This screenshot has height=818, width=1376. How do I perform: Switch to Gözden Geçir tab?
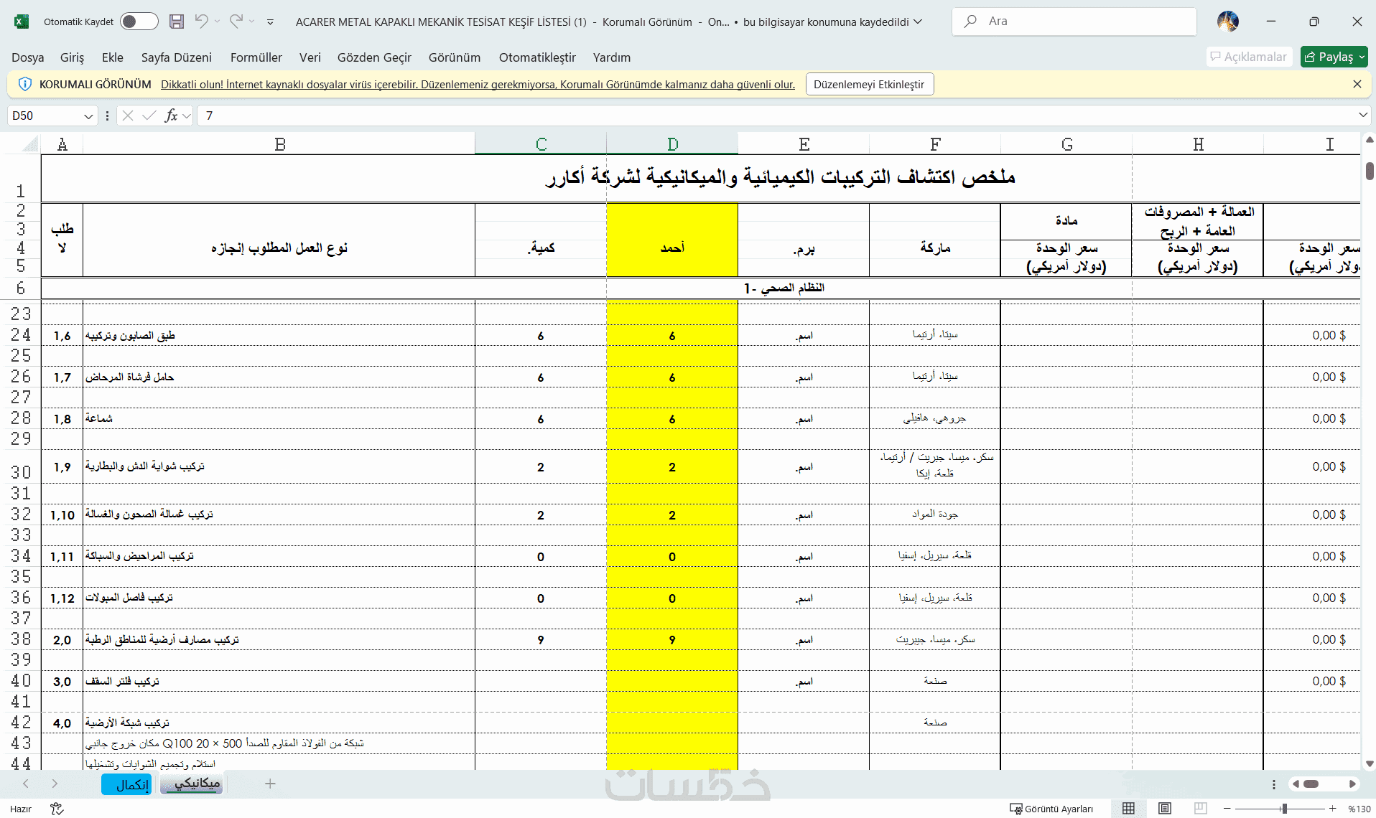pyautogui.click(x=375, y=57)
